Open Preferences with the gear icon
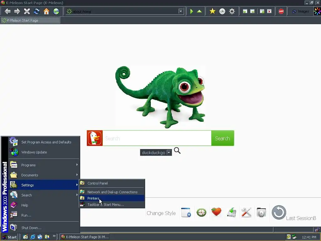The image size is (321, 241). (232, 11)
